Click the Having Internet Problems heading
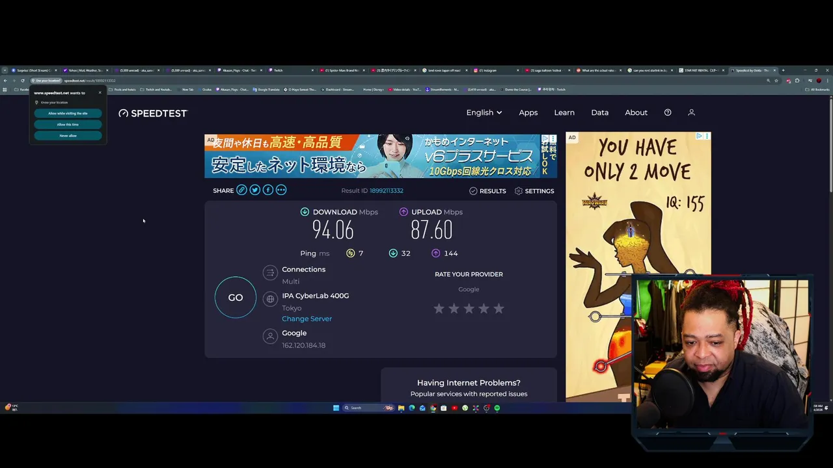Screen dimensions: 833x468 pos(469,383)
